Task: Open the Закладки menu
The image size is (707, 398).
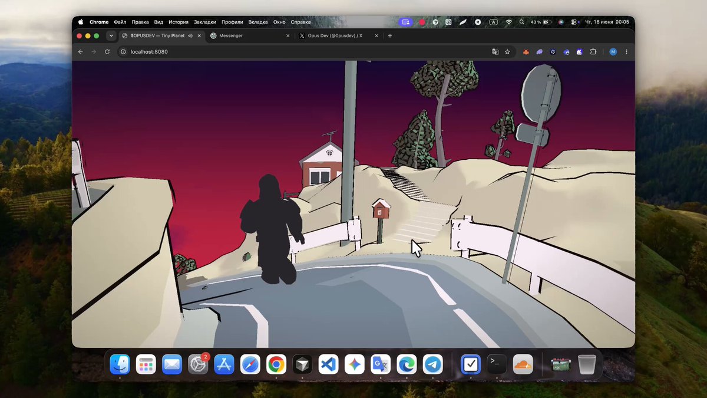Action: pos(205,22)
